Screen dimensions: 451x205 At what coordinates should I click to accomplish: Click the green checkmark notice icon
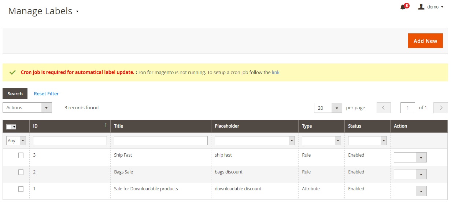(x=13, y=73)
